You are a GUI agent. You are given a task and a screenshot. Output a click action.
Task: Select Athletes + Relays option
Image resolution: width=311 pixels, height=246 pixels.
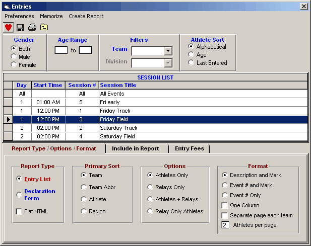click(x=150, y=199)
